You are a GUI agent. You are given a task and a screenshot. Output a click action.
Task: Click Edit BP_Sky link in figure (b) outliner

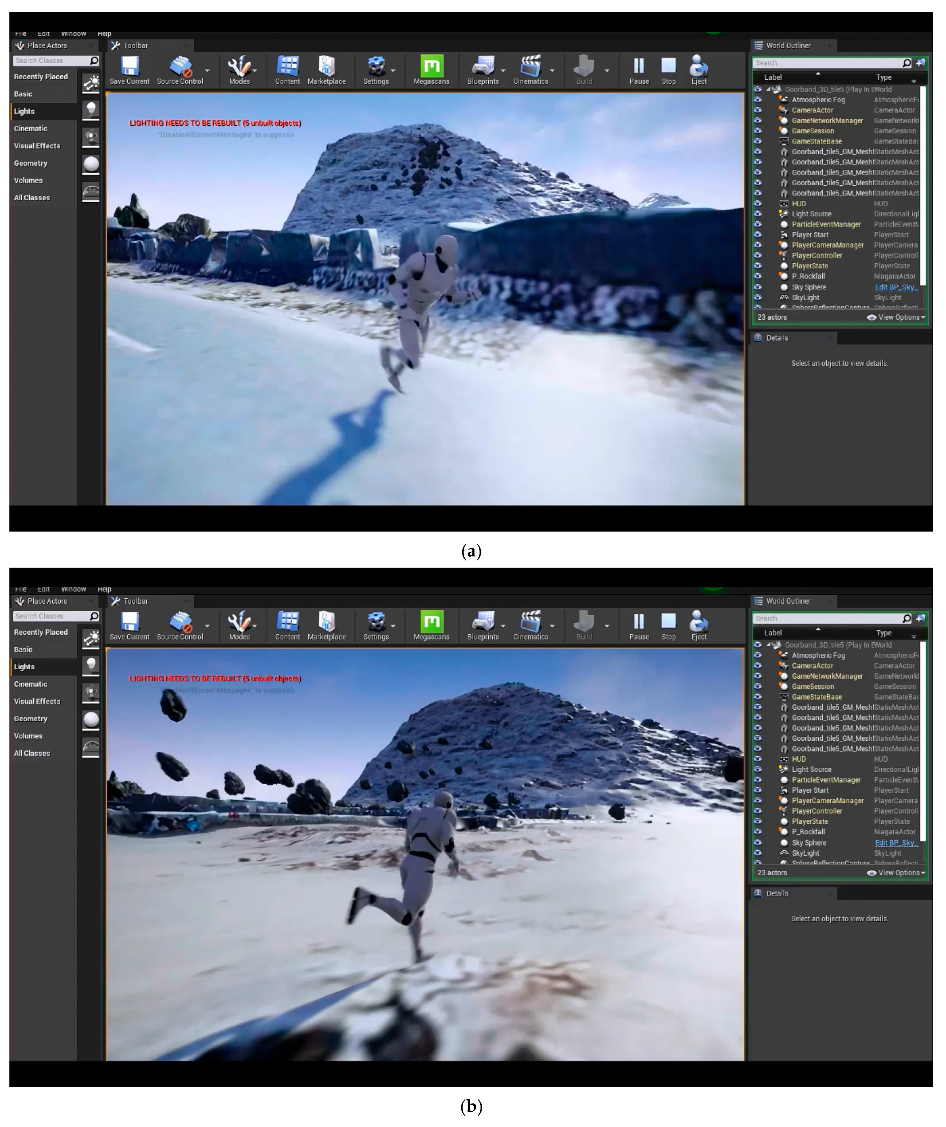pos(895,843)
